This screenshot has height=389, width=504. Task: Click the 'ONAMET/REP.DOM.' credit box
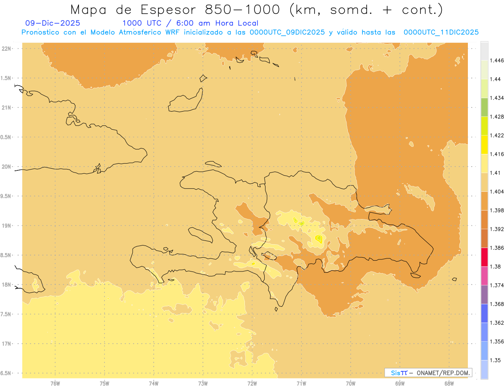pyautogui.click(x=428, y=373)
